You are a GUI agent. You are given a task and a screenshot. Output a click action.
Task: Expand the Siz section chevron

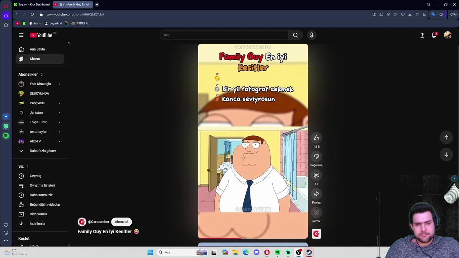(27, 167)
